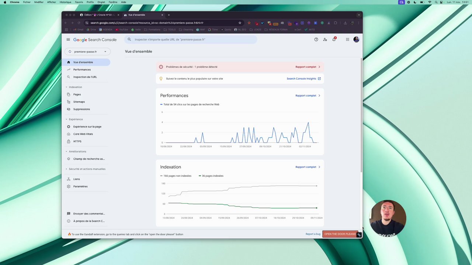
Task: Open the Google apps grid
Action: (347, 39)
